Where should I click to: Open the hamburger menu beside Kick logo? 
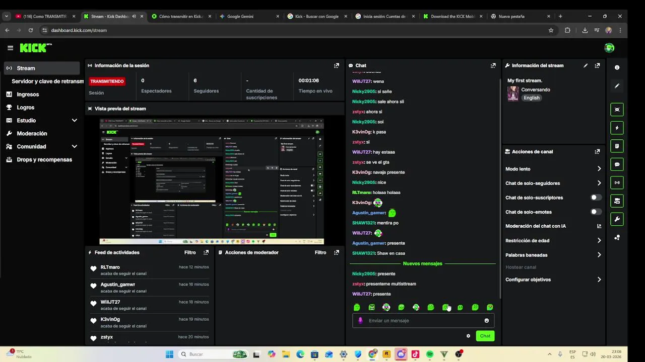10,48
